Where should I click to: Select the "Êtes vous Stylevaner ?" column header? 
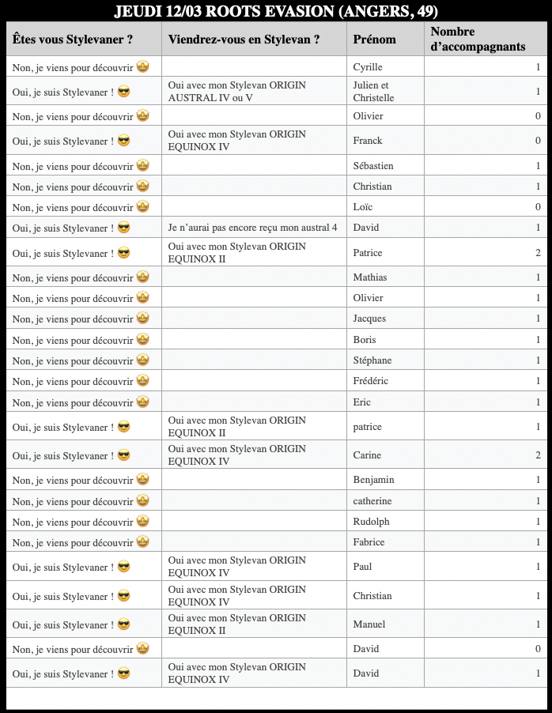click(x=73, y=40)
